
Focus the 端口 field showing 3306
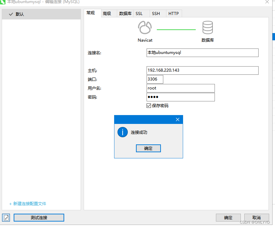[x=155, y=79]
